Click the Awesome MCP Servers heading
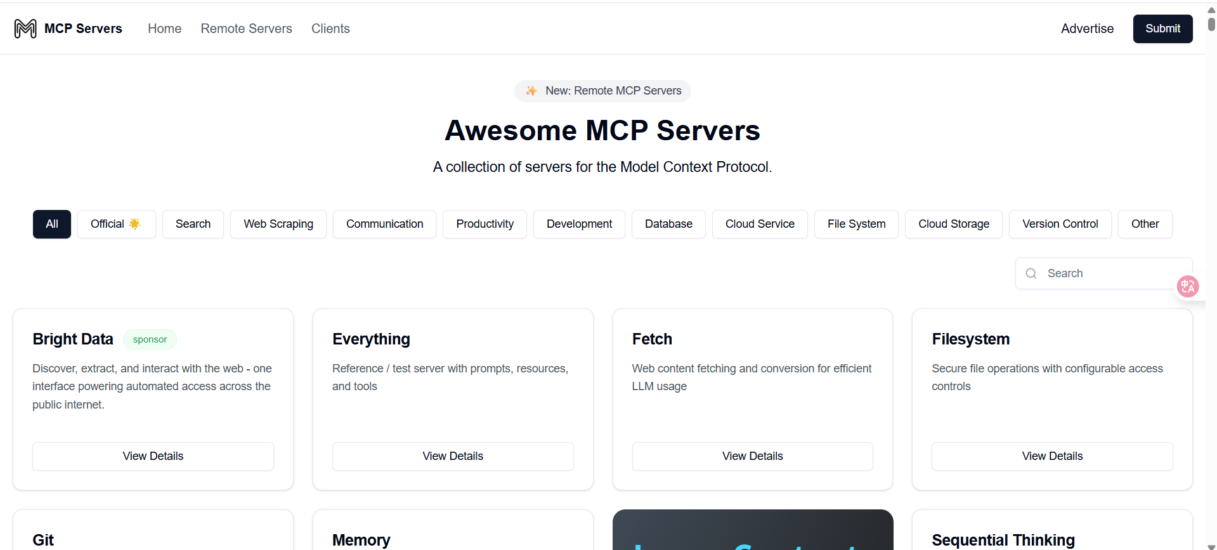The height and width of the screenshot is (550, 1217). click(x=602, y=131)
